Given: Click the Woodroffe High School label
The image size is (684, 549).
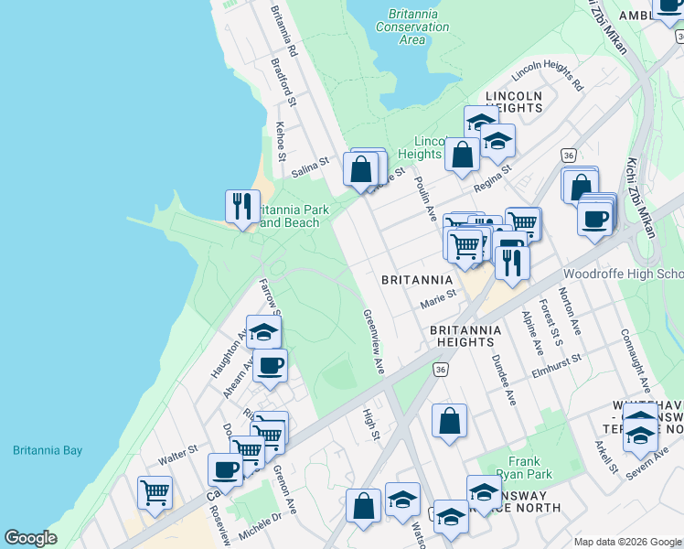Looking at the screenshot, I should (624, 274).
